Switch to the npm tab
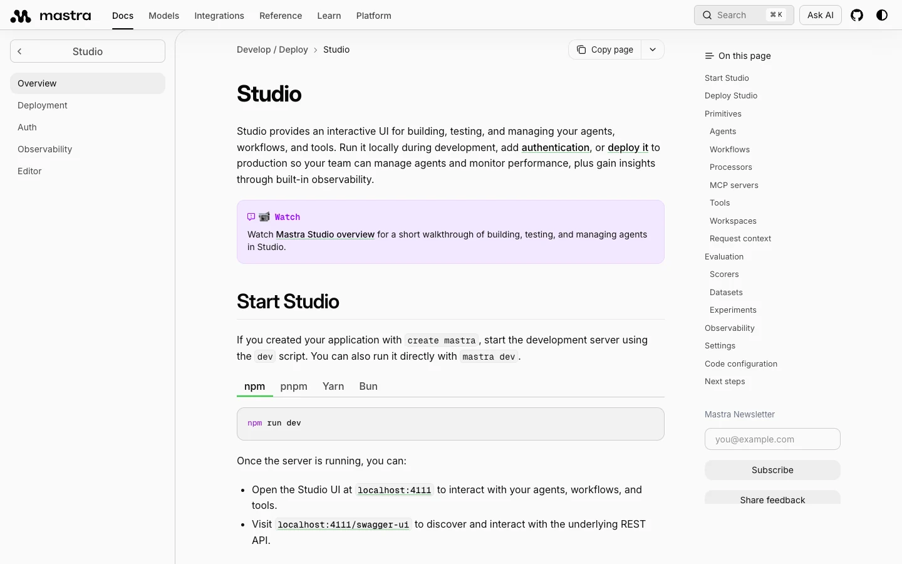 [x=255, y=386]
